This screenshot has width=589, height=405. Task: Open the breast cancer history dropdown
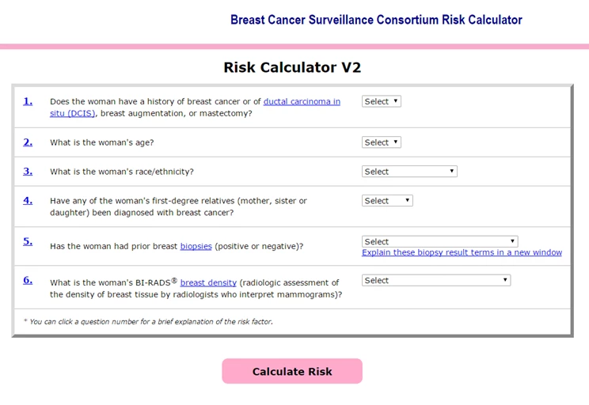(x=382, y=101)
